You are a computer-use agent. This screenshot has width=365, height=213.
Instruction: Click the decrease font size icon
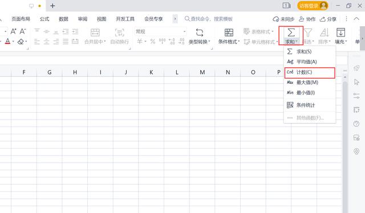(x=23, y=31)
